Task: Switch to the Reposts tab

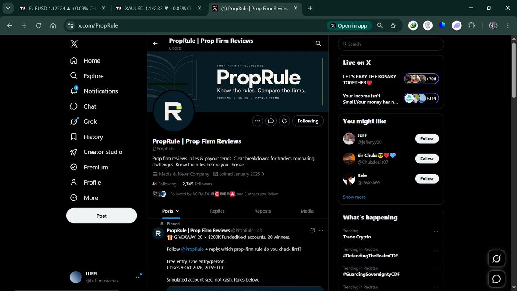Action: click(262, 211)
